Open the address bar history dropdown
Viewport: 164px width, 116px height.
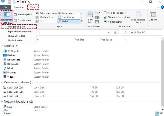[x=109, y=33]
